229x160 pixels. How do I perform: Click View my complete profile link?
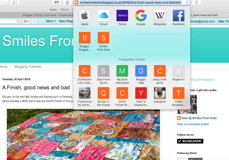[193, 124]
